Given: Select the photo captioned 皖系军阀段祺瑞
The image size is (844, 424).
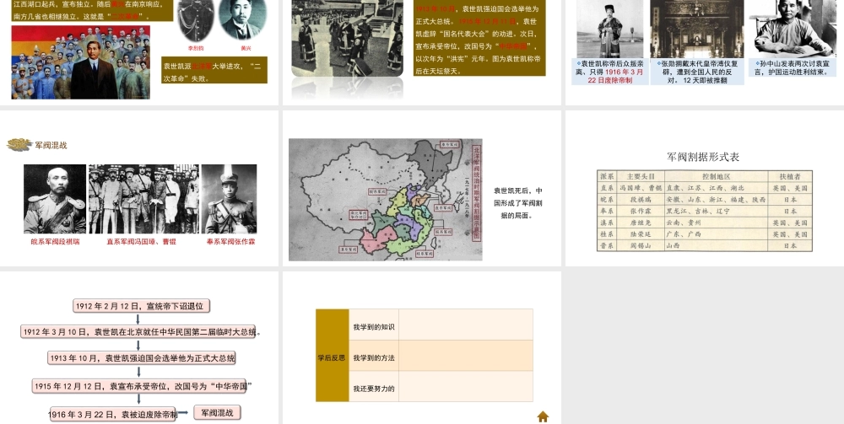Looking at the screenshot, I should click(x=55, y=199).
